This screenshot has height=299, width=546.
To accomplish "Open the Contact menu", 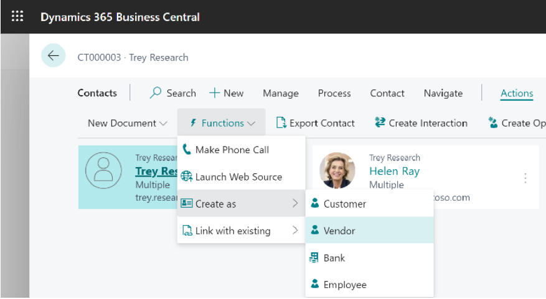I will point(387,93).
